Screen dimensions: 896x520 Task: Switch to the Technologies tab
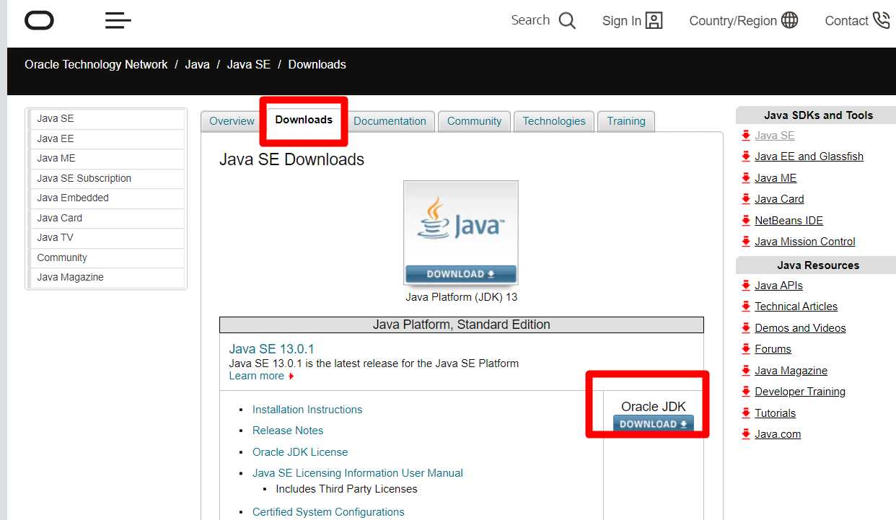pyautogui.click(x=554, y=121)
